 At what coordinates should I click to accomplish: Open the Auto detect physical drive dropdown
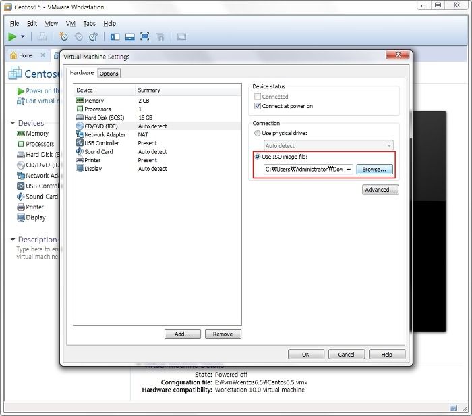point(328,146)
